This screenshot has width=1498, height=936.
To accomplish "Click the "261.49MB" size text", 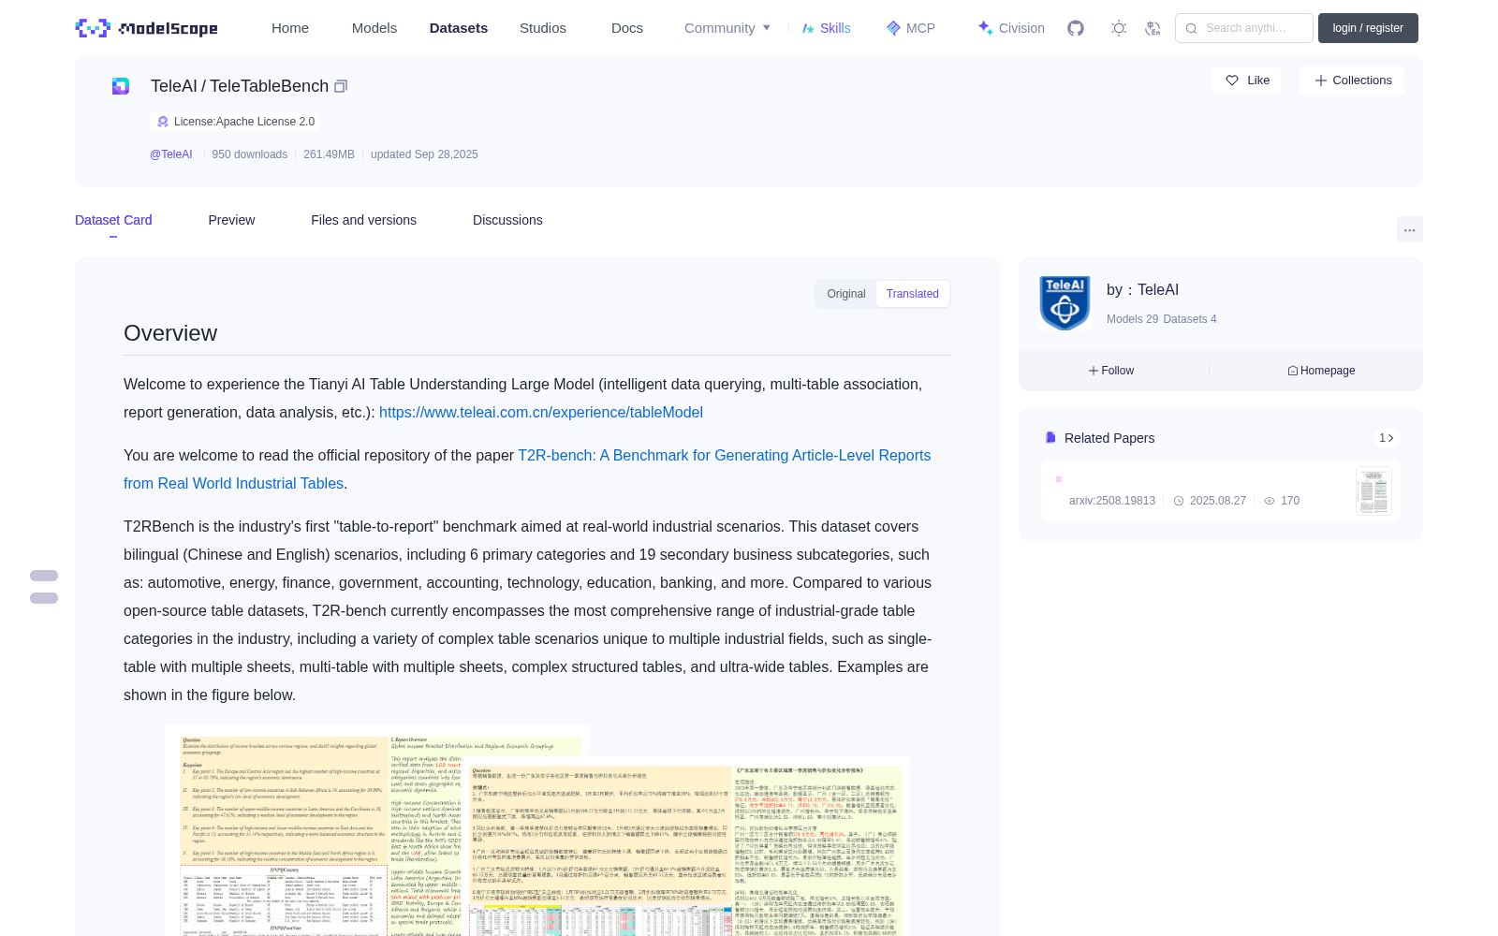I will (x=329, y=154).
